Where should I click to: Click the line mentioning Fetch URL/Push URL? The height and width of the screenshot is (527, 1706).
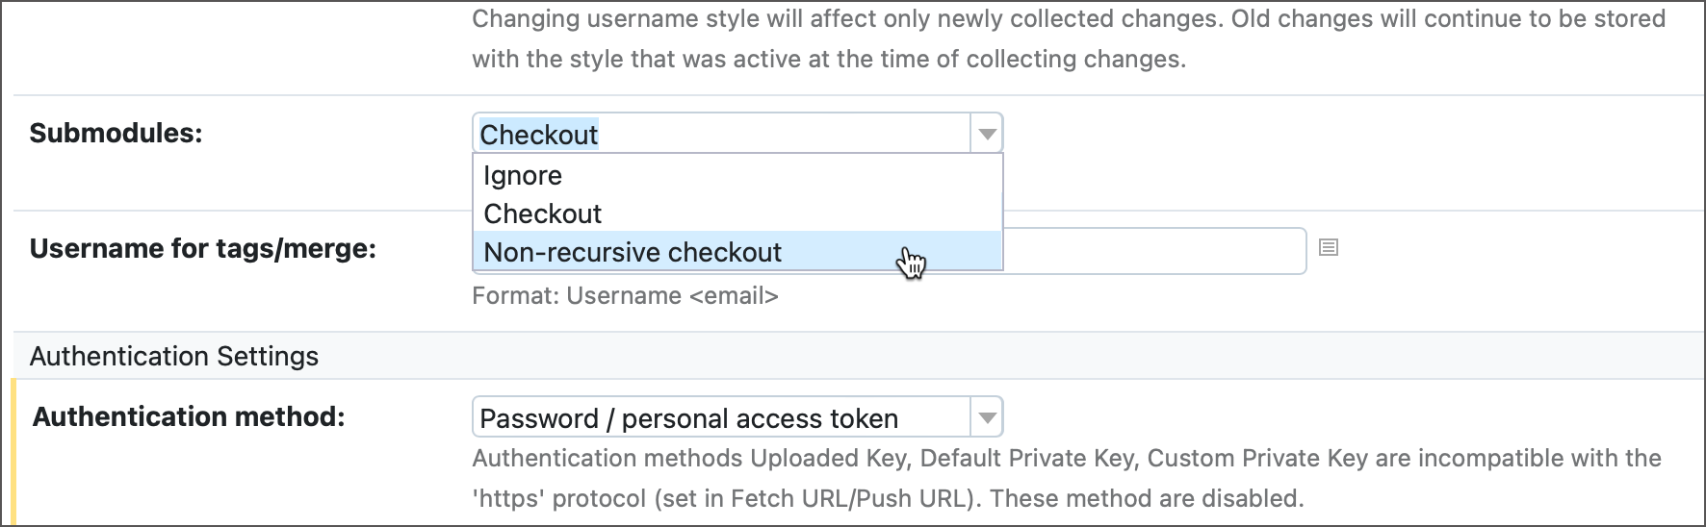pyautogui.click(x=887, y=498)
